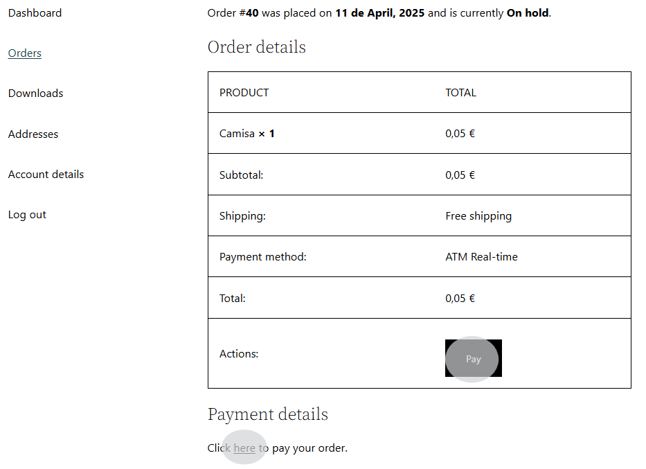The height and width of the screenshot is (469, 646).
Task: Log out of the account
Action: [x=27, y=215]
